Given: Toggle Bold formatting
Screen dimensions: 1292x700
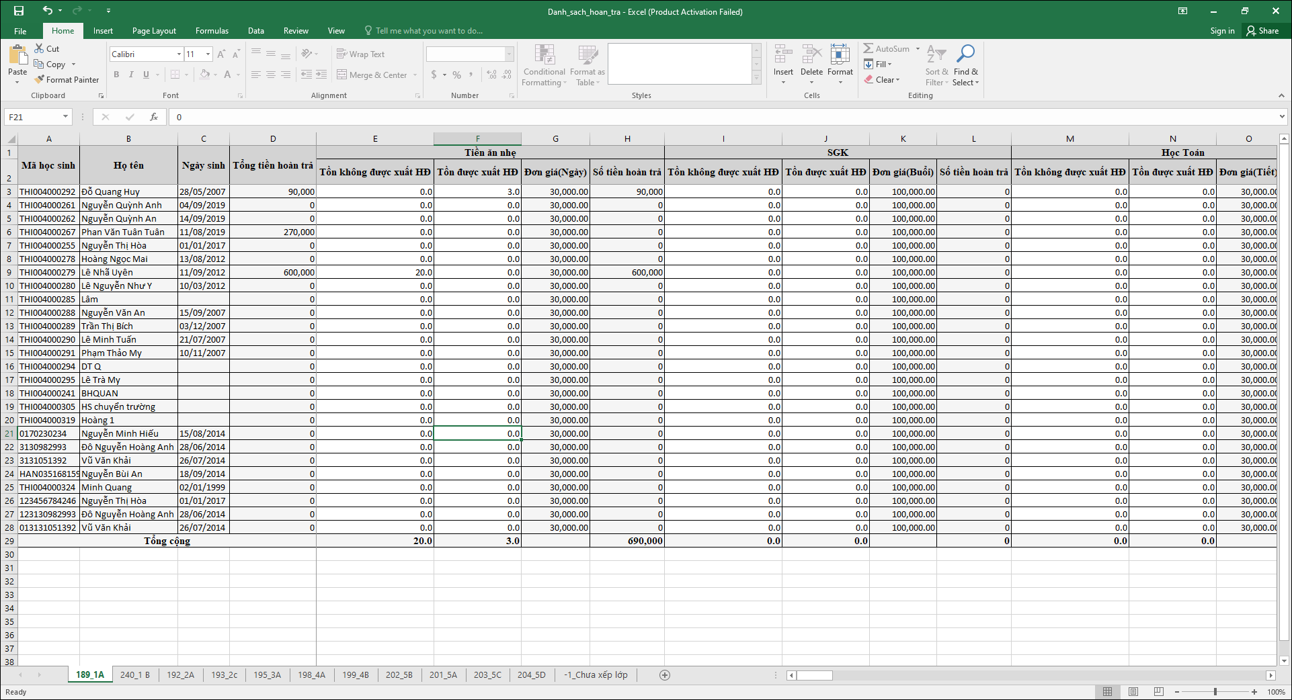Looking at the screenshot, I should [116, 75].
